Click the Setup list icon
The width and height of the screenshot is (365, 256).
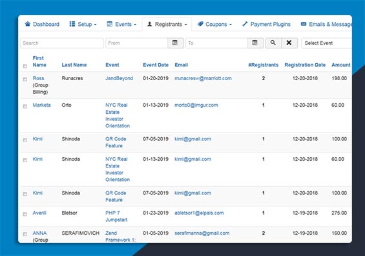click(x=72, y=24)
